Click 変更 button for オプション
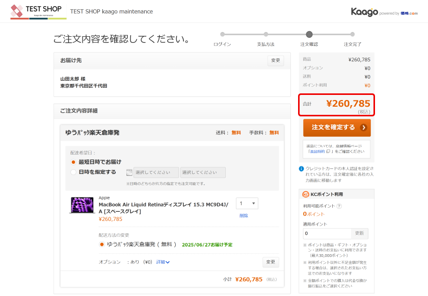428x296 pixels. coord(271,262)
